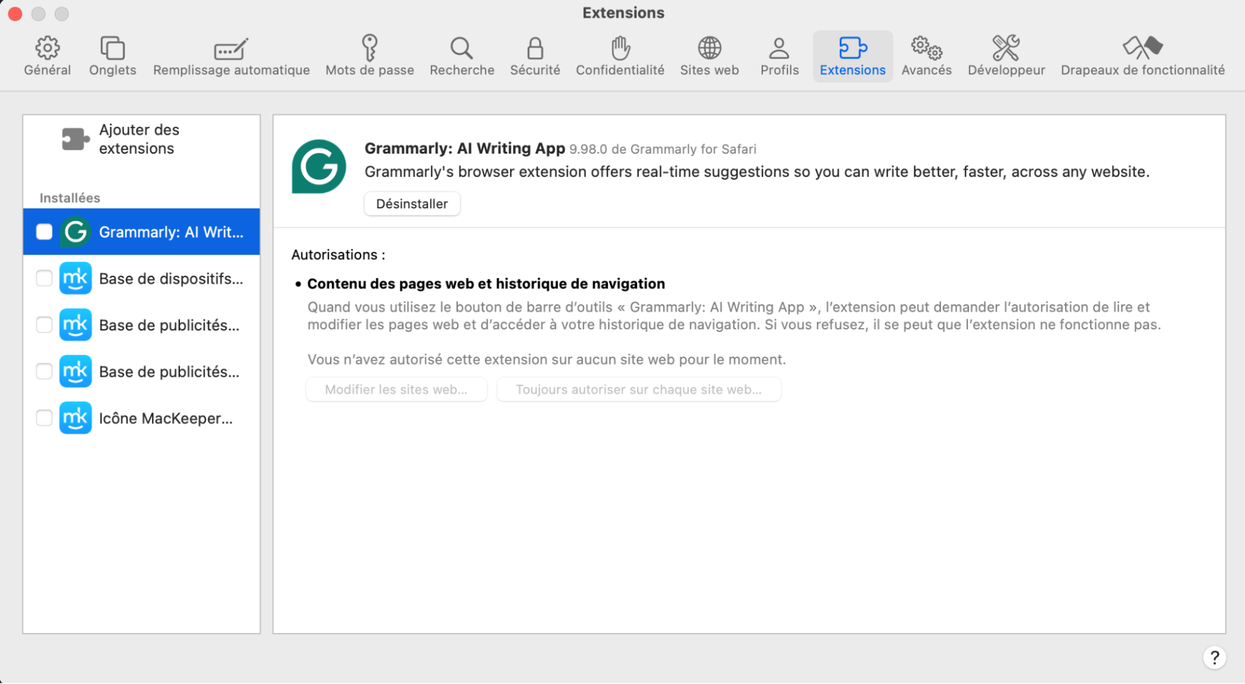The height and width of the screenshot is (684, 1245).
Task: Click the Ajouter des extensions puzzle icon
Action: pyautogui.click(x=75, y=139)
